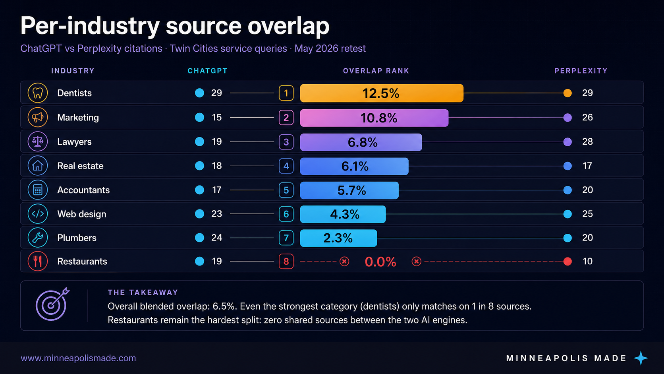Click the rank 1 badge
The width and height of the screenshot is (664, 374).
coord(286,93)
